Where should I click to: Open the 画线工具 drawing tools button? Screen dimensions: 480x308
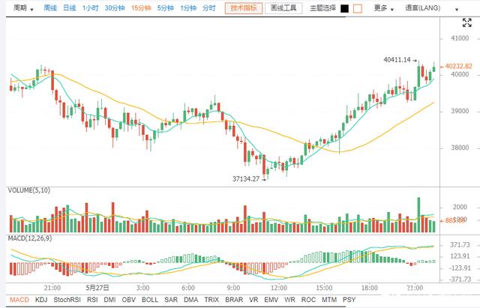pos(283,8)
